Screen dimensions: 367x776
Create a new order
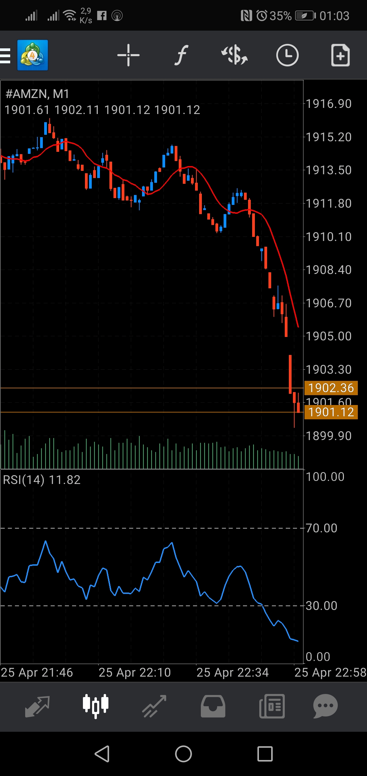click(x=340, y=55)
